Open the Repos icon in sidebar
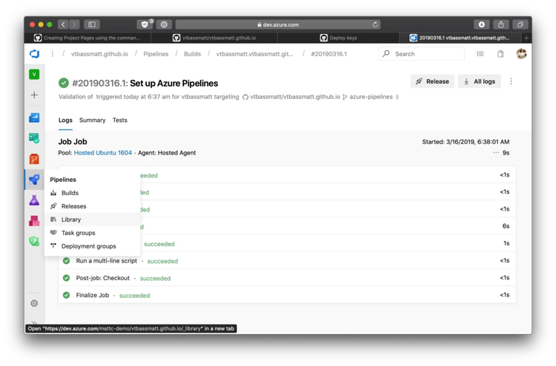556x366 pixels. pos(34,159)
